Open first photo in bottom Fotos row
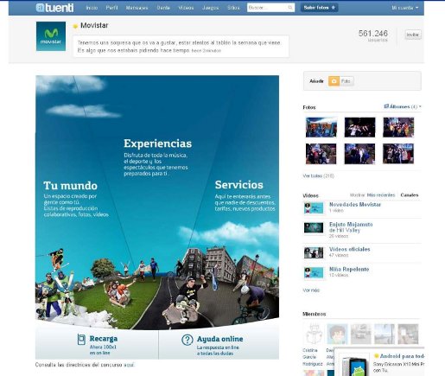Image resolution: width=445 pixels, height=376 pixels. (x=321, y=154)
